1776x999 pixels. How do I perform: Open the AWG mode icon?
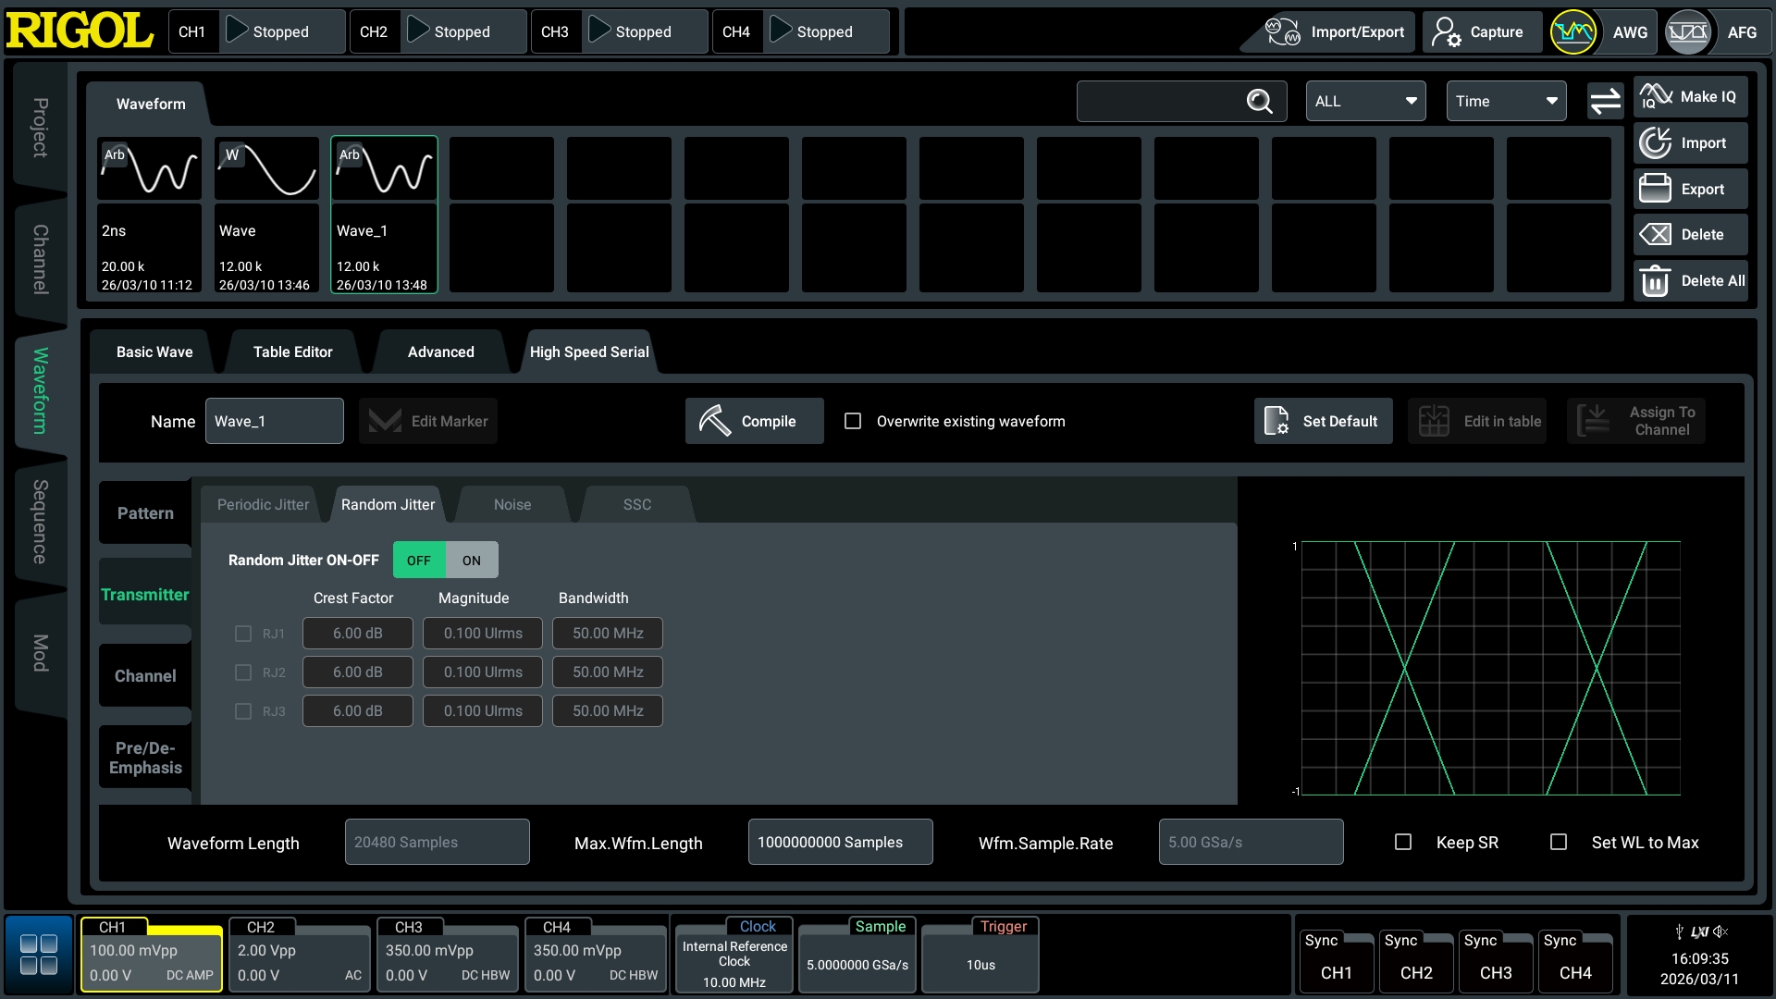tap(1573, 32)
